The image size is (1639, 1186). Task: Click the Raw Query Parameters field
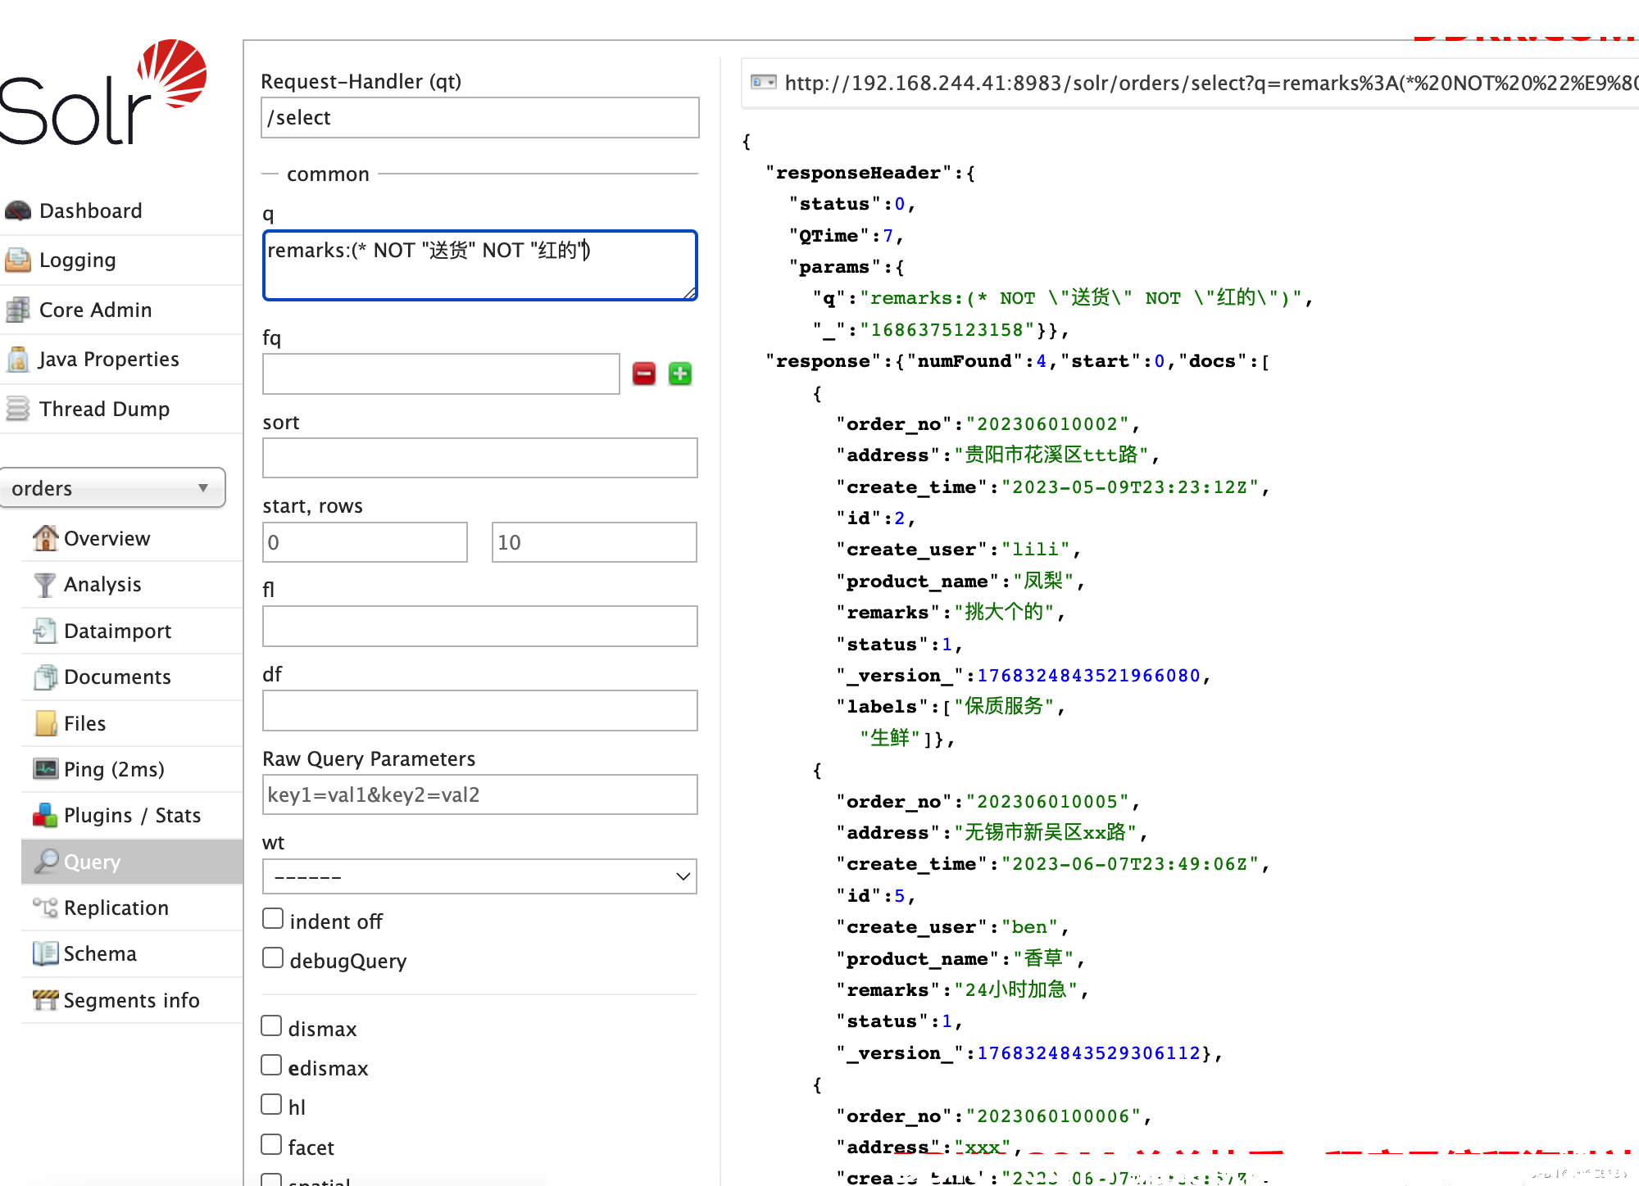pos(480,794)
